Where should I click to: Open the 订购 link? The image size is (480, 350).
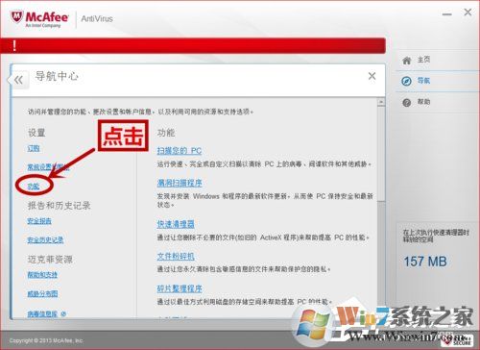[34, 148]
